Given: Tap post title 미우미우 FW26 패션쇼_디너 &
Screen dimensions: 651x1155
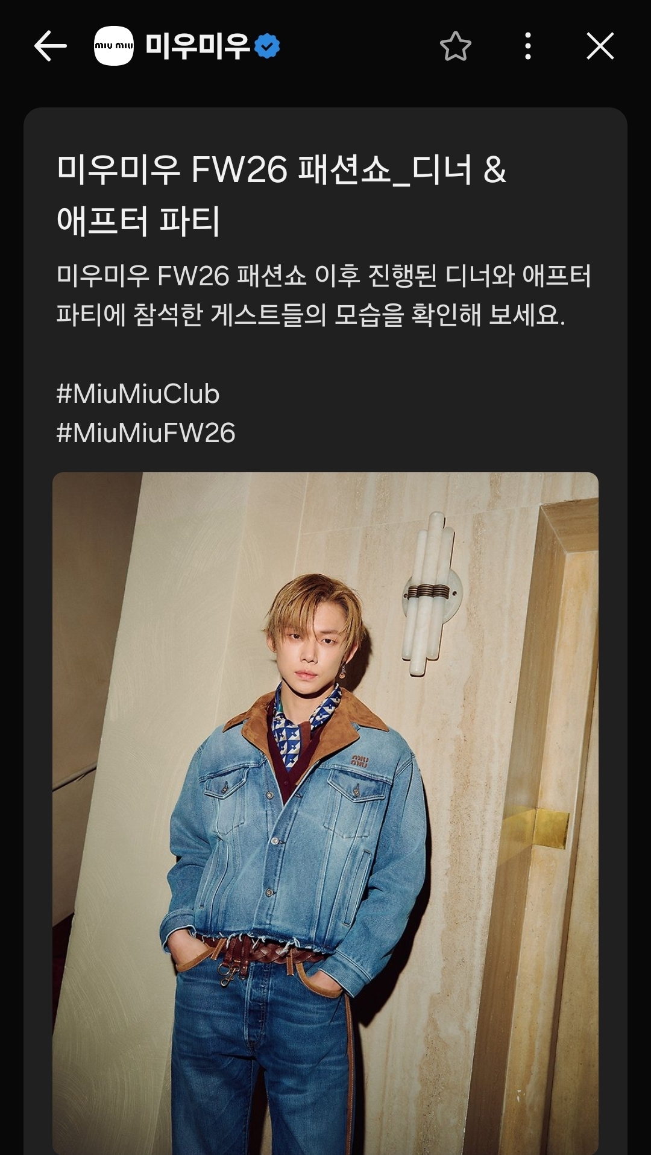Looking at the screenshot, I should pyautogui.click(x=281, y=169).
